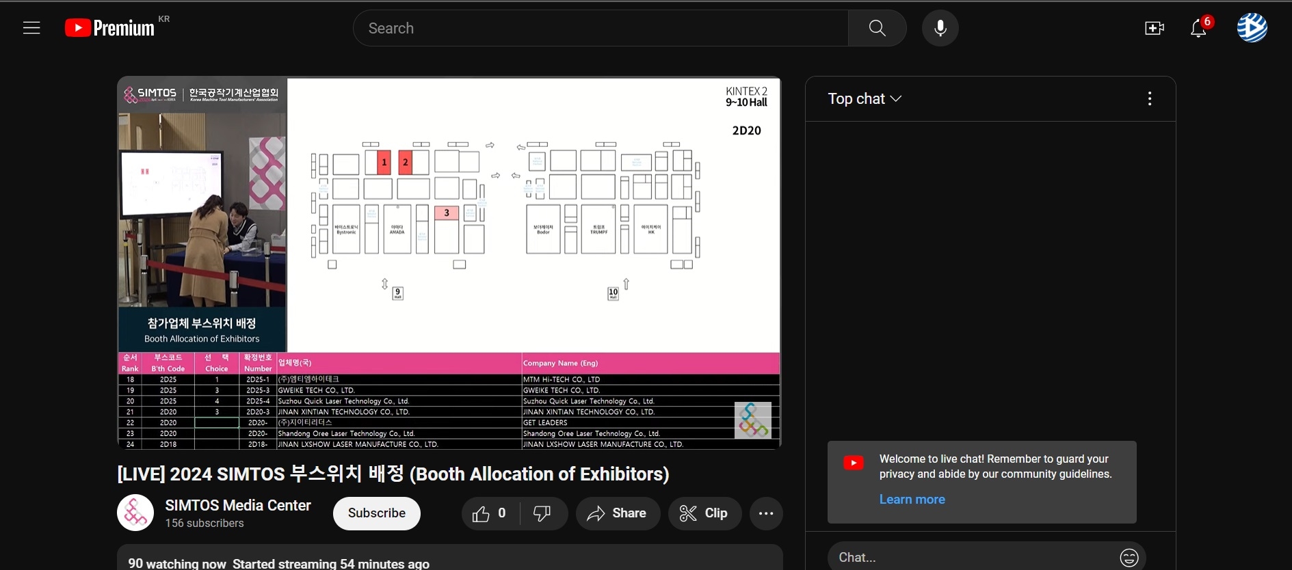1292x570 pixels.
Task: Follow the Learn more link
Action: coord(912,500)
